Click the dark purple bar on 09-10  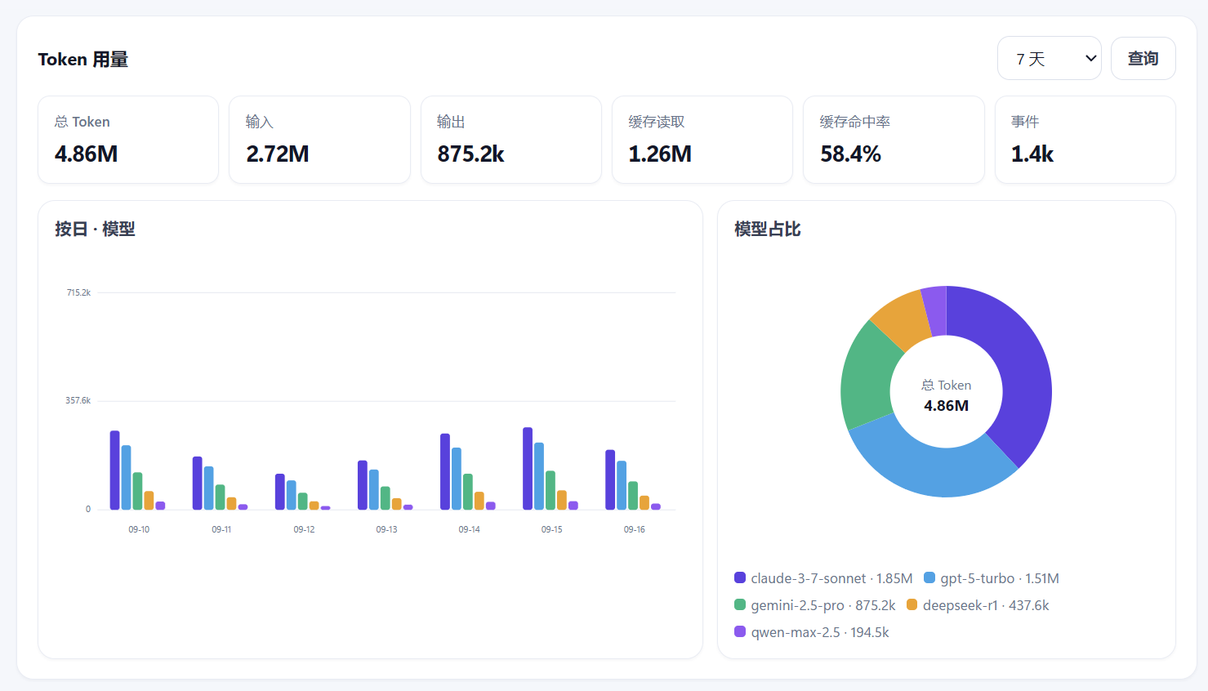(115, 470)
